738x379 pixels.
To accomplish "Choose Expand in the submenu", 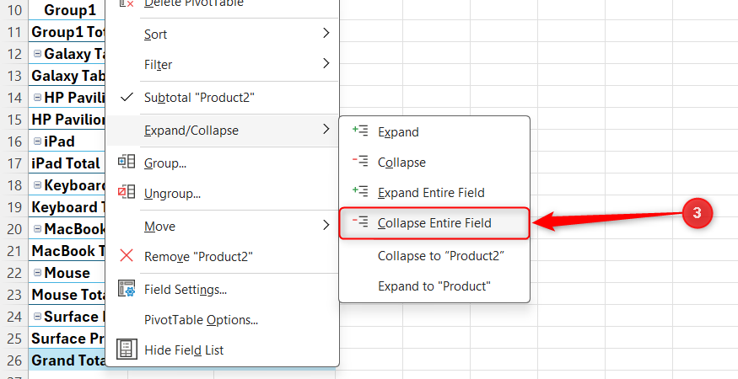I will tap(434, 132).
